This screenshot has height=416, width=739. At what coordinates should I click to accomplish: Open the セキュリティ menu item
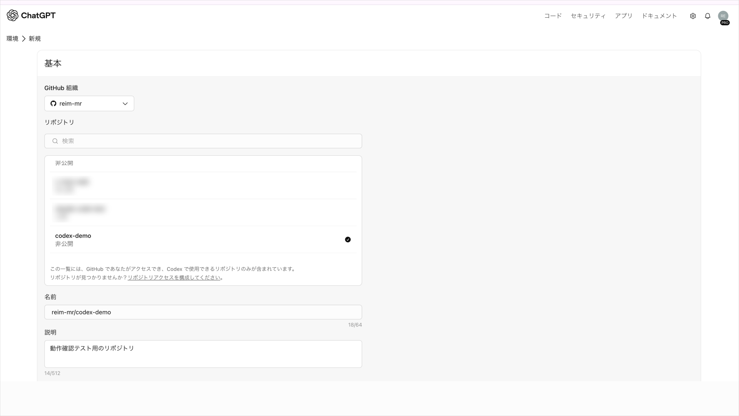[588, 16]
